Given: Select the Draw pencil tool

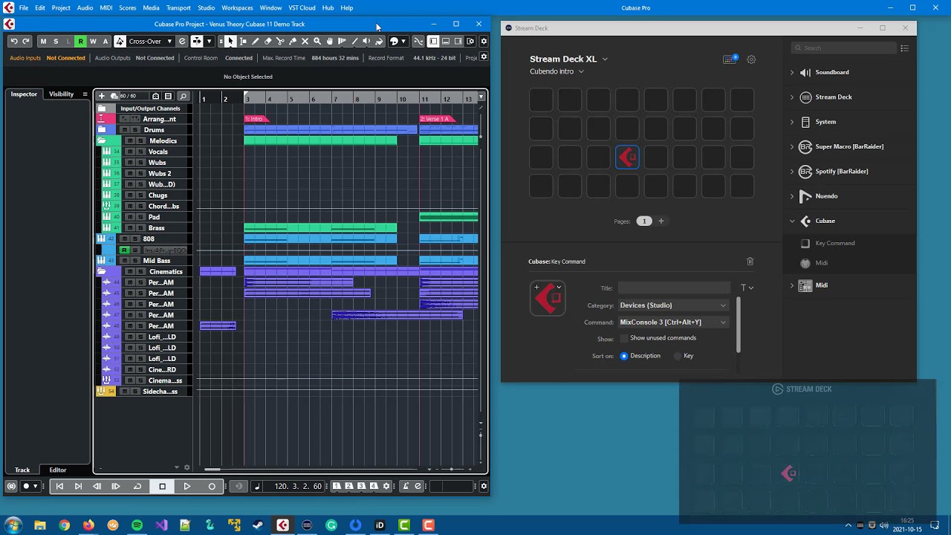Looking at the screenshot, I should 256,42.
